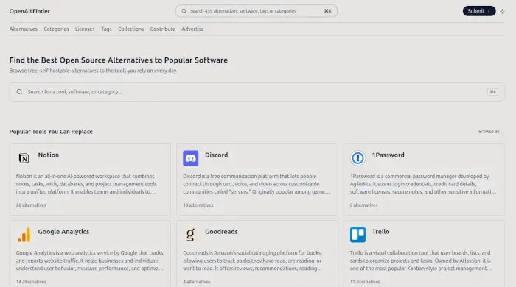Open the Tags nav item

(x=106, y=29)
